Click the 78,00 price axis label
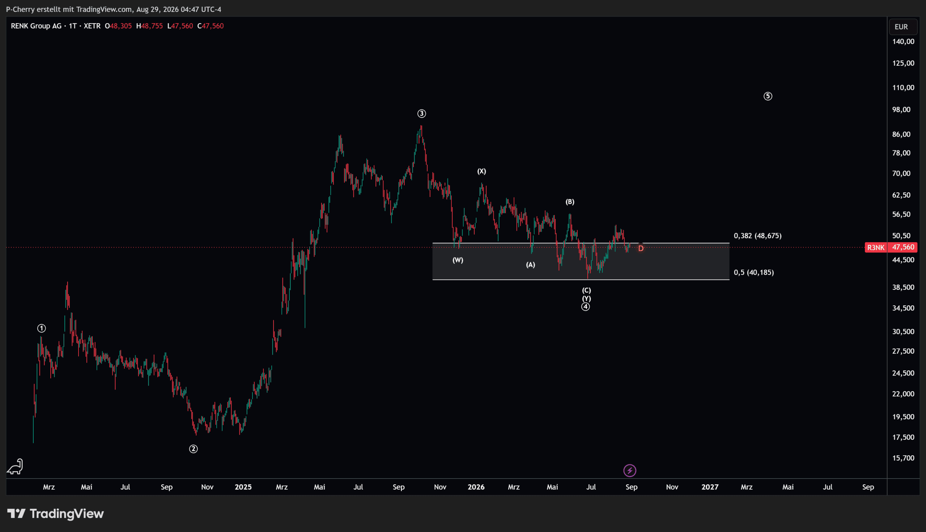This screenshot has width=926, height=532. click(901, 153)
